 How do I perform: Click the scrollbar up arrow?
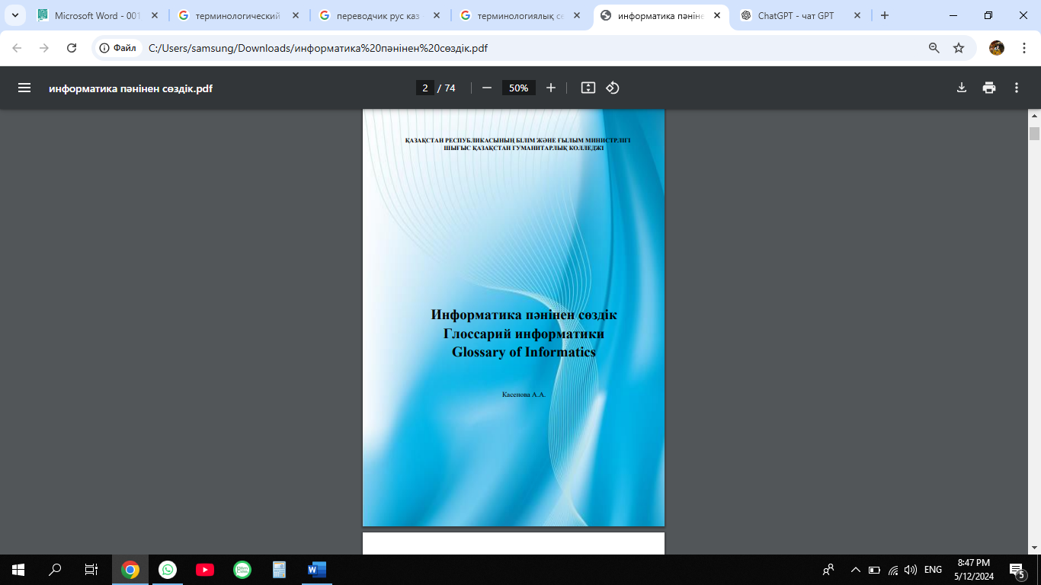(x=1034, y=116)
